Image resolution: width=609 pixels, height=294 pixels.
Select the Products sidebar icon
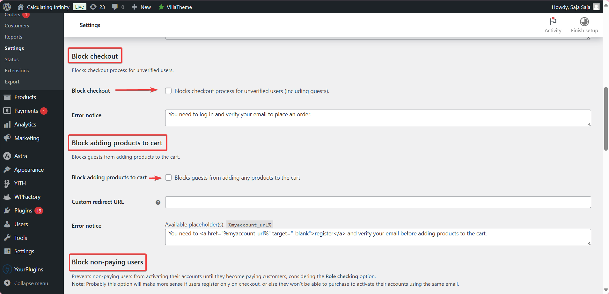pos(8,97)
